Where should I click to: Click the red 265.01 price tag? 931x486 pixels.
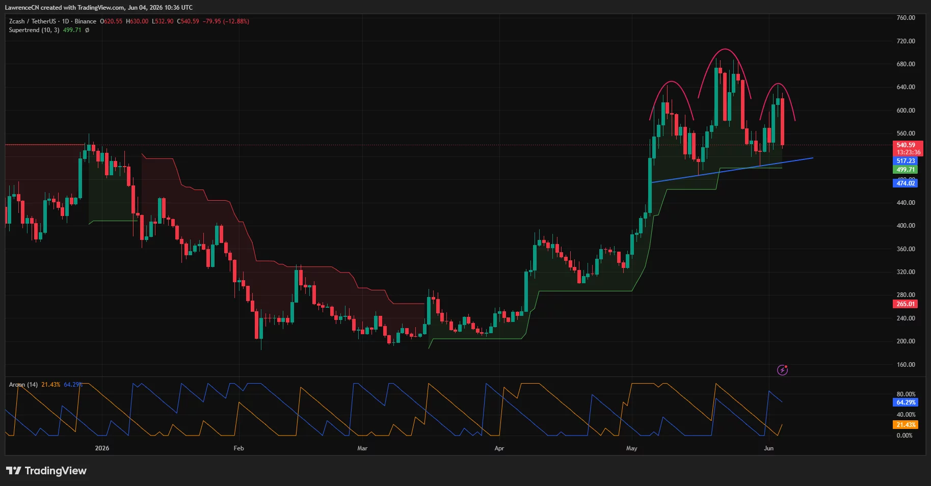pyautogui.click(x=906, y=304)
